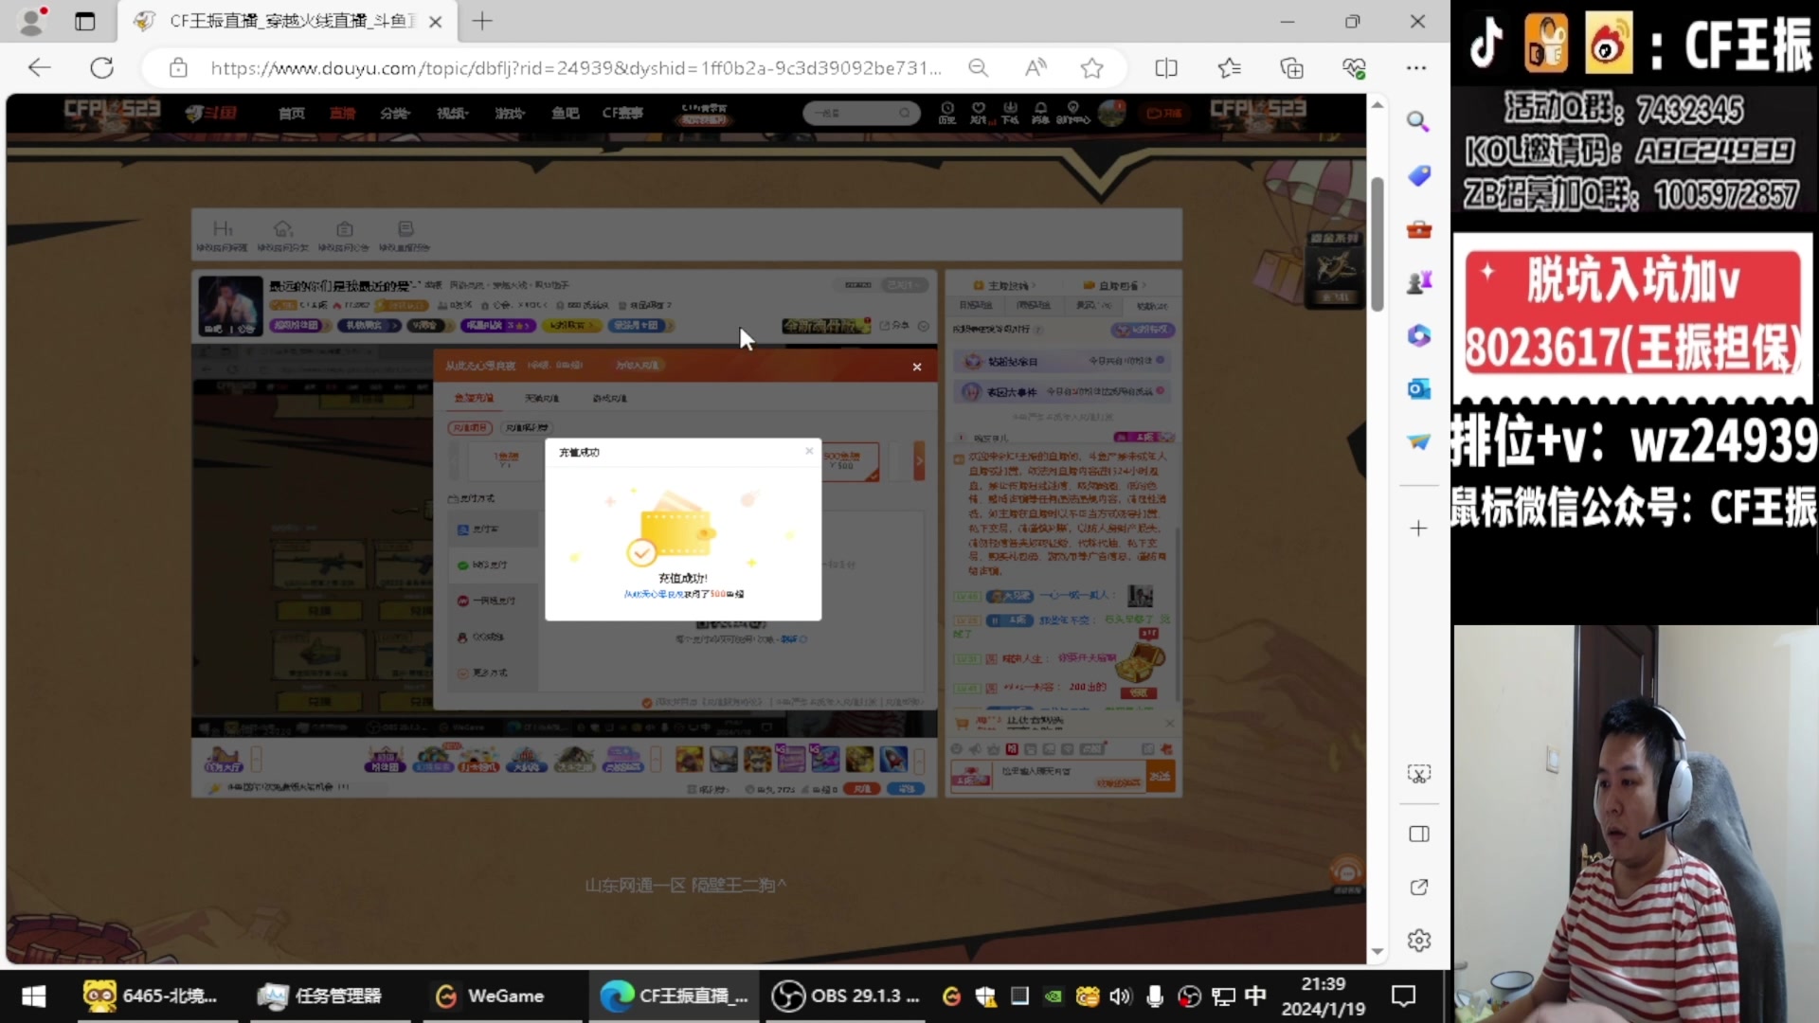This screenshot has height=1023, width=1819.
Task: Select the Alipay payment method icon
Action: [462, 529]
